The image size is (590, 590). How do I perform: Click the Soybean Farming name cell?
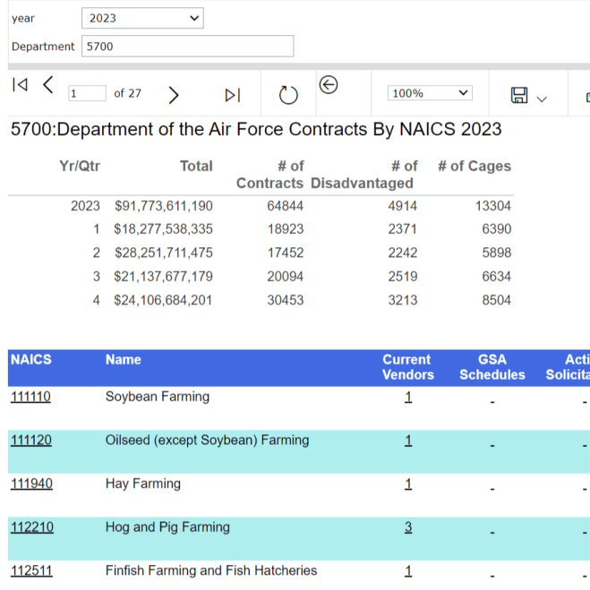[x=158, y=397]
